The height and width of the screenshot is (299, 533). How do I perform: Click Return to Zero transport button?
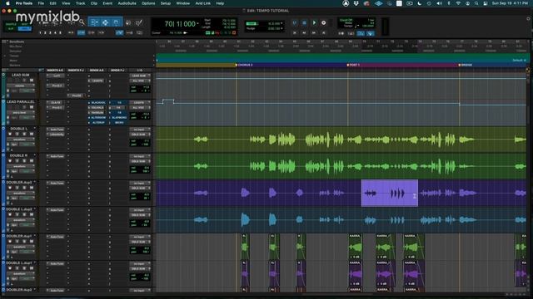click(295, 33)
